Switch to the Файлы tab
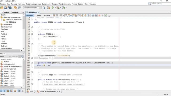171x96 pixels. [6, 12]
